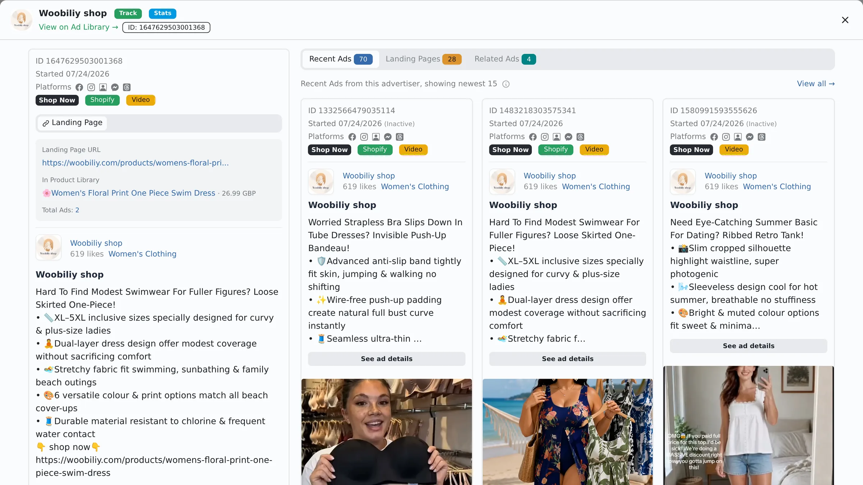
Task: Open Woobiliy shop page link in left ad
Action: [x=96, y=243]
